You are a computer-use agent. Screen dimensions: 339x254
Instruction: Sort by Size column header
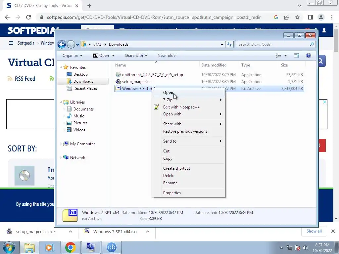pyautogui.click(x=284, y=65)
